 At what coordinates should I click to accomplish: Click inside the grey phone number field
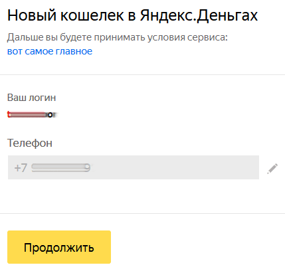click(134, 167)
